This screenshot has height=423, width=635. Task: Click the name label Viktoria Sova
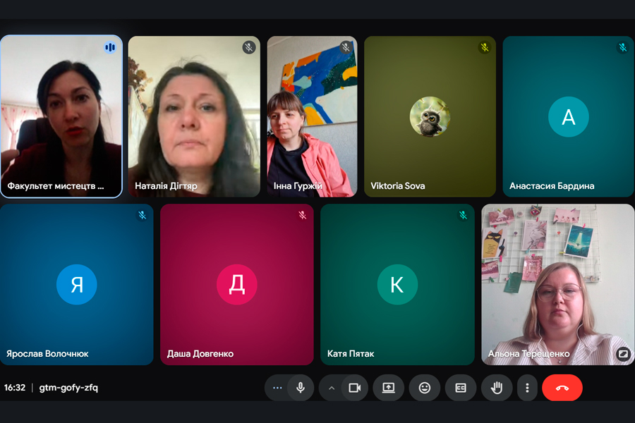pos(398,186)
